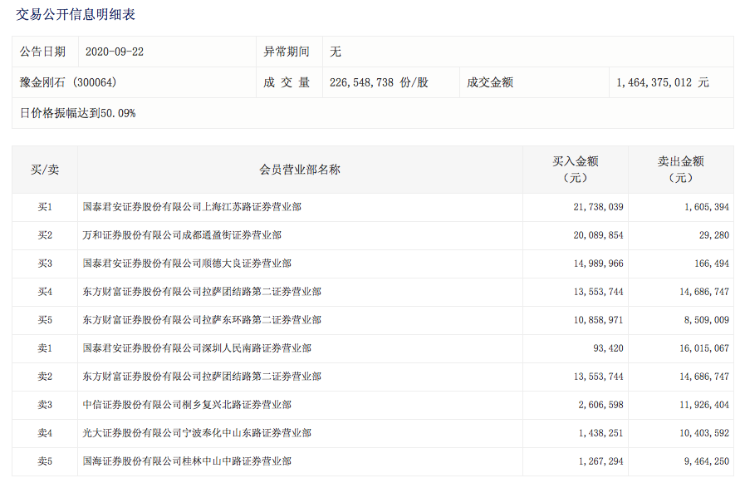Select the 买1 row label
Viewport: 745px width, 478px height.
coord(45,207)
